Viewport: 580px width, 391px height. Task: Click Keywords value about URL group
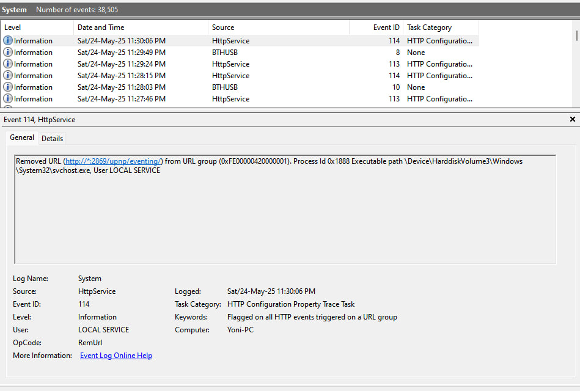312,317
